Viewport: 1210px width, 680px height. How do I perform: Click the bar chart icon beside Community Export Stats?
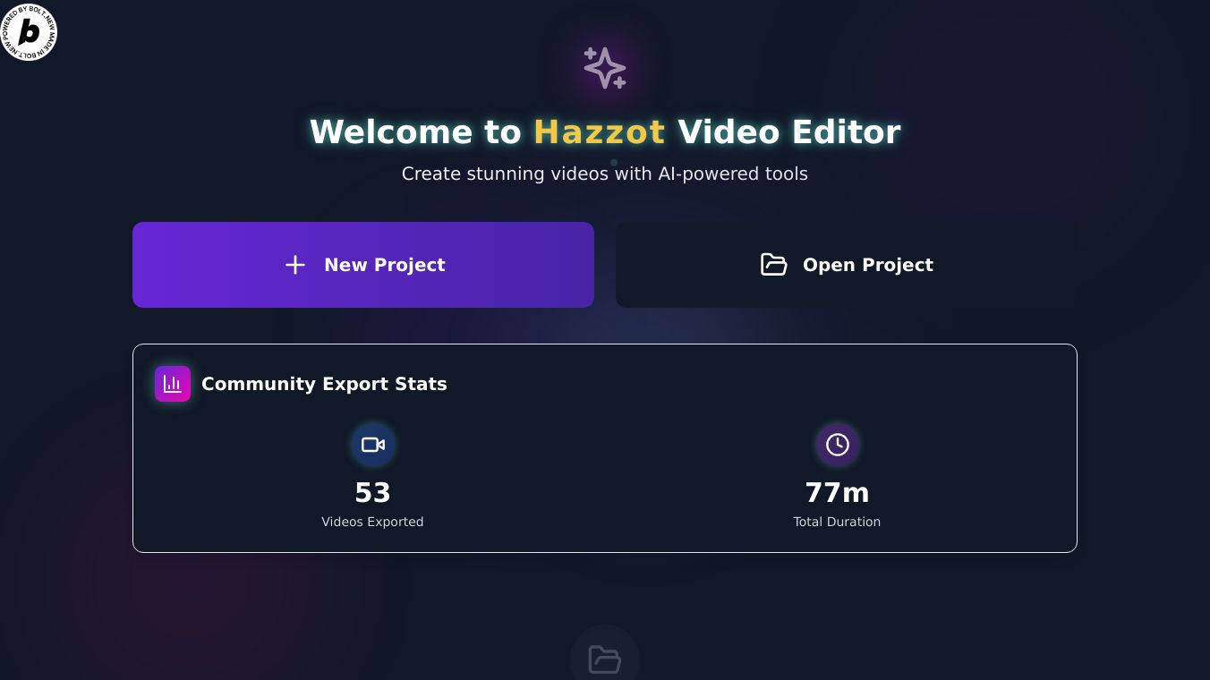point(173,384)
